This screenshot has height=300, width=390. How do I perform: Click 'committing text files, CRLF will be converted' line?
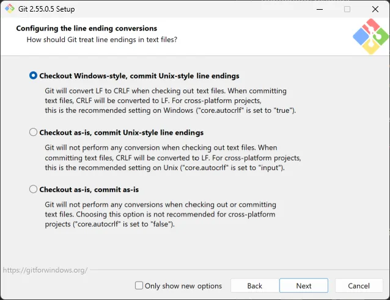(173, 158)
